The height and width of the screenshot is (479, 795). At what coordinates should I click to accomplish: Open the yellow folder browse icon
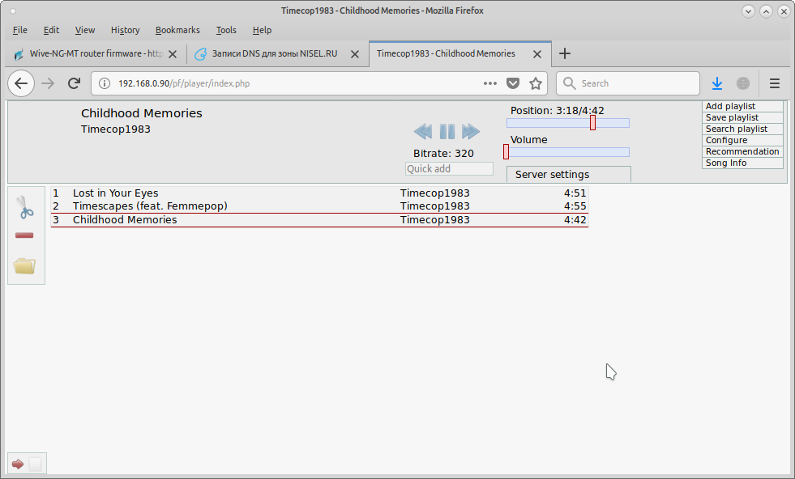pos(24,266)
